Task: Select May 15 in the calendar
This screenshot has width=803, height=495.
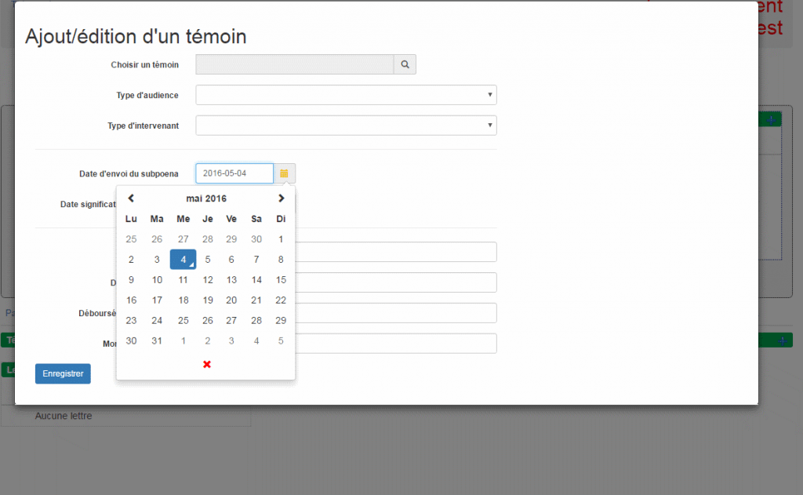Action: pyautogui.click(x=281, y=280)
